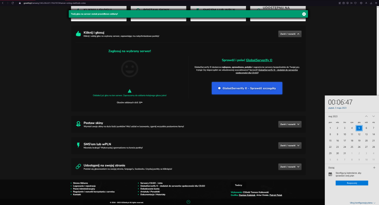Open Kontakt footer link
The width and height of the screenshot is (379, 205).
(77, 195)
